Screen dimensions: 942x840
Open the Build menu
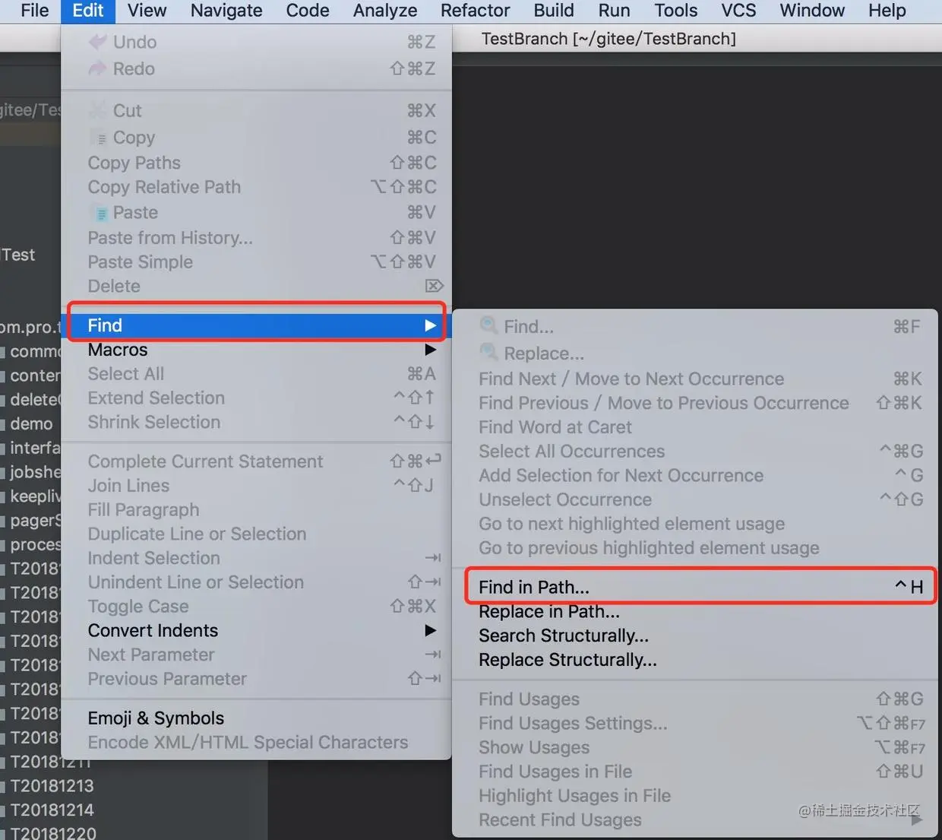[554, 11]
